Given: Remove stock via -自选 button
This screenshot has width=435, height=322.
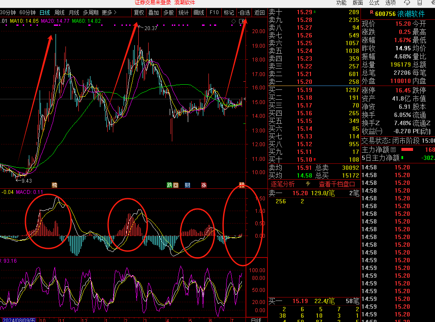Looking at the screenshot, I should [244, 12].
